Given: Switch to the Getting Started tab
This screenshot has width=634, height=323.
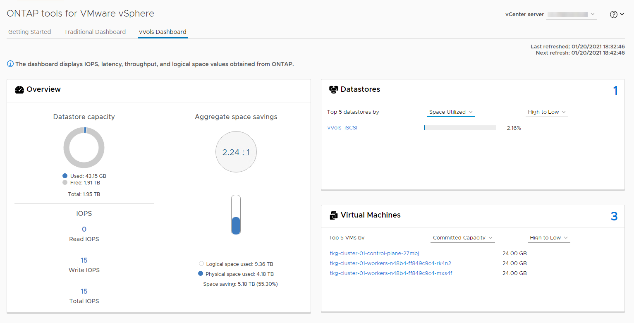Looking at the screenshot, I should pos(30,32).
